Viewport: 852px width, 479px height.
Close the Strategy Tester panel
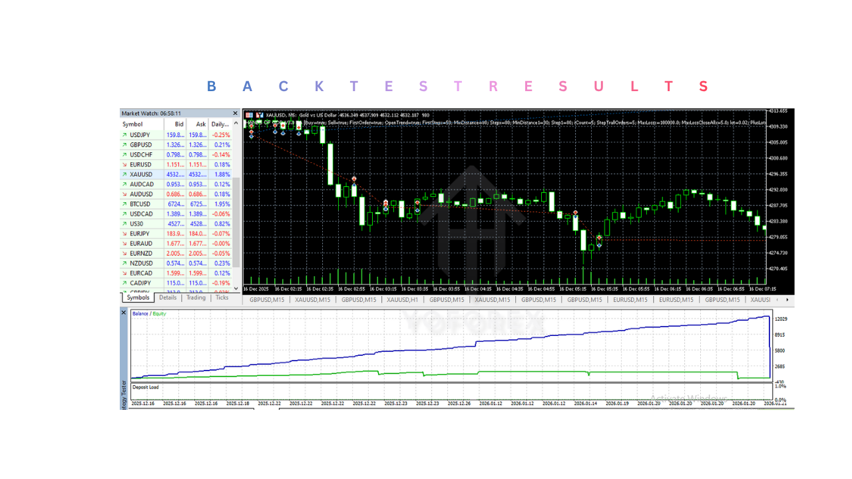coord(123,312)
